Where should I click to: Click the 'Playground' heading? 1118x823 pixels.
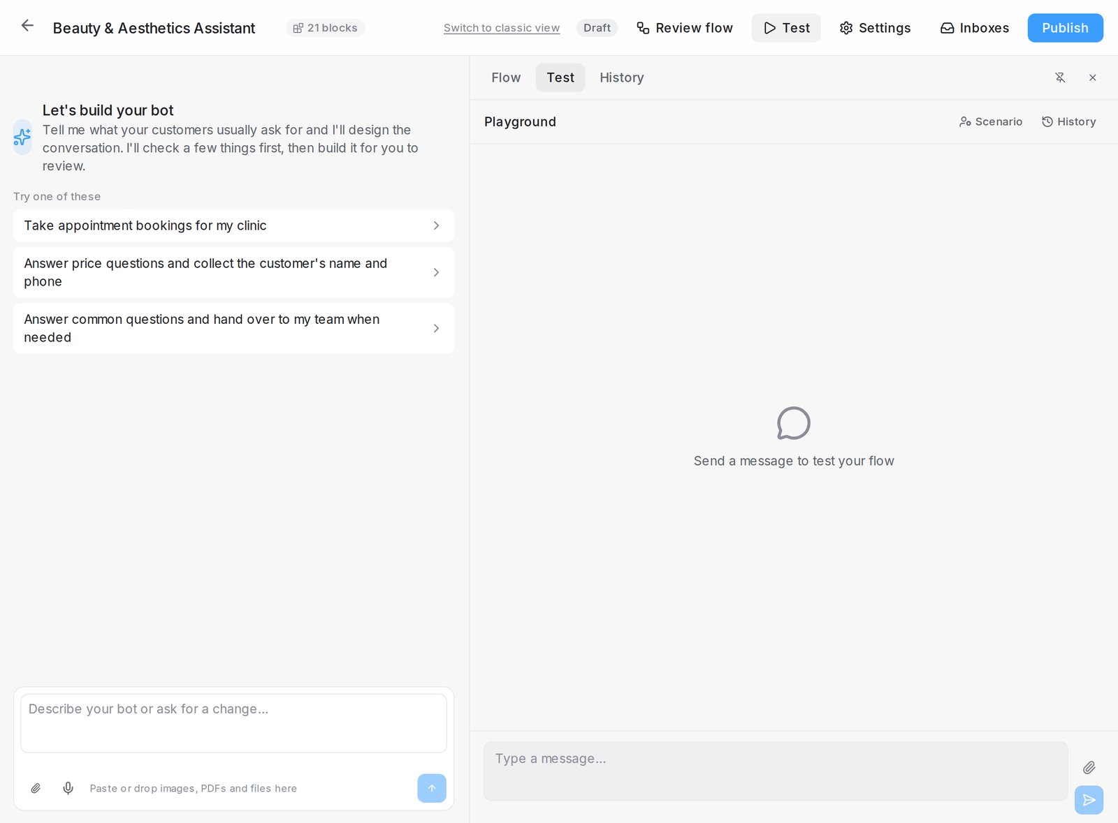(x=520, y=121)
